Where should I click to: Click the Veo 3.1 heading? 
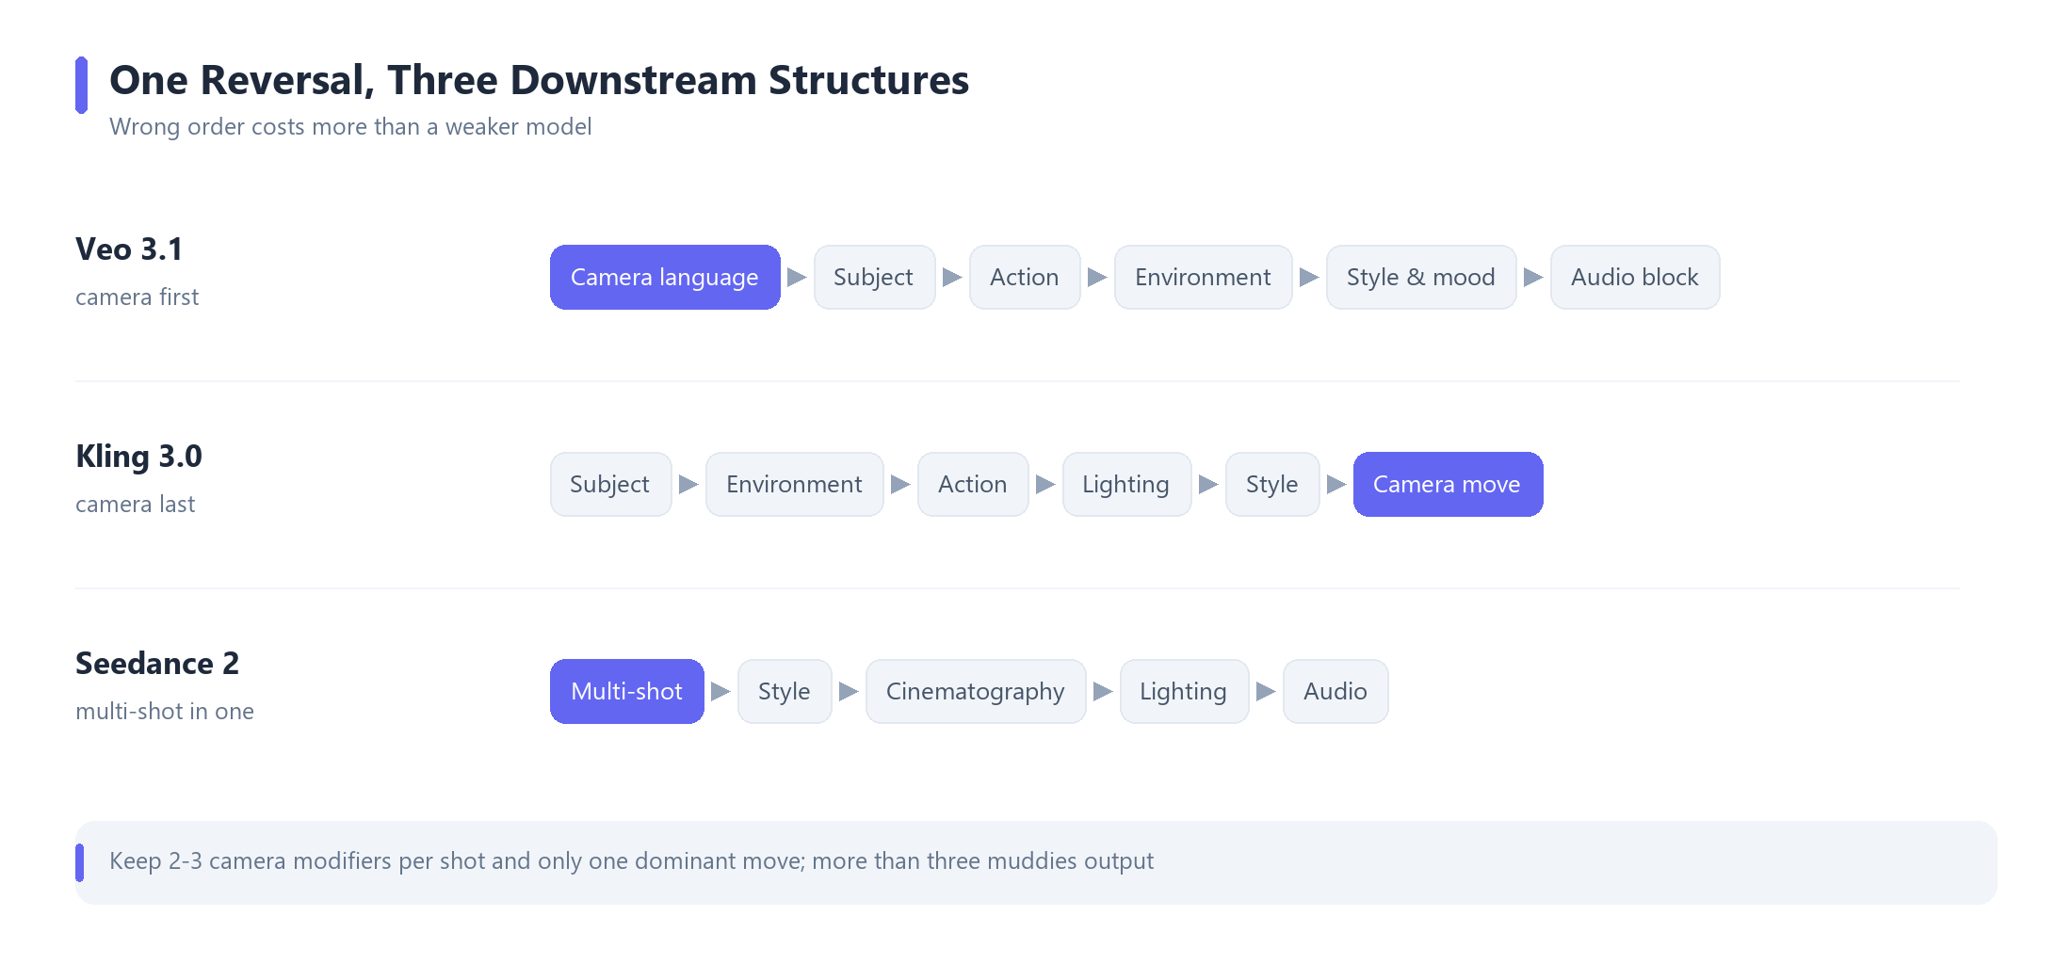click(x=129, y=249)
